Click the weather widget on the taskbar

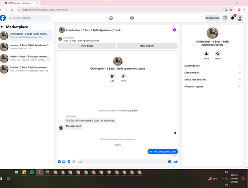(x=213, y=179)
